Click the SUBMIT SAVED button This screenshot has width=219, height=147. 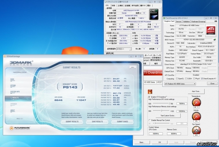coord(123,122)
